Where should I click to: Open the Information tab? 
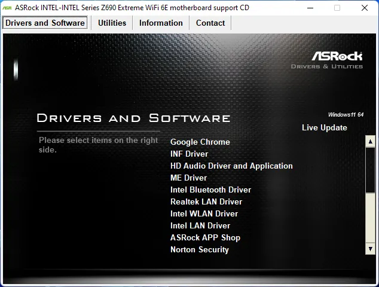pyautogui.click(x=161, y=23)
